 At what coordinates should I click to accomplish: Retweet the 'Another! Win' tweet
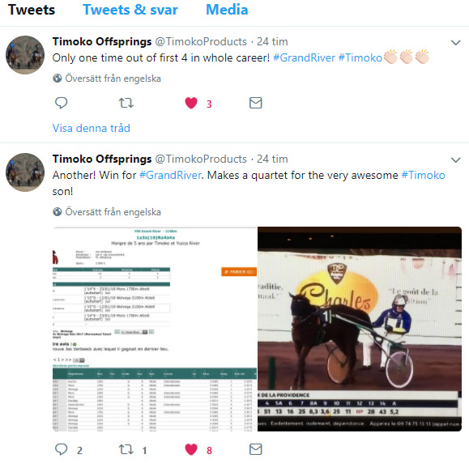(126, 449)
